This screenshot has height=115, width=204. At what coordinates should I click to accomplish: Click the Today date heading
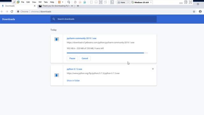coord(54,30)
